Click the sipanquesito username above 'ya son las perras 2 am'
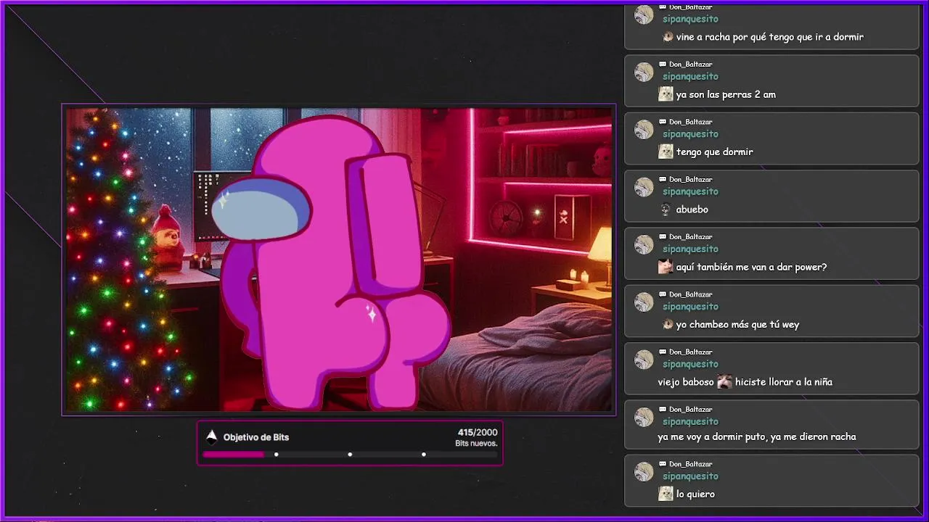 (x=690, y=76)
